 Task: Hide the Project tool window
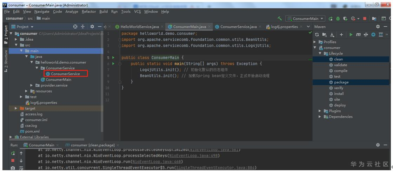pos(100,27)
